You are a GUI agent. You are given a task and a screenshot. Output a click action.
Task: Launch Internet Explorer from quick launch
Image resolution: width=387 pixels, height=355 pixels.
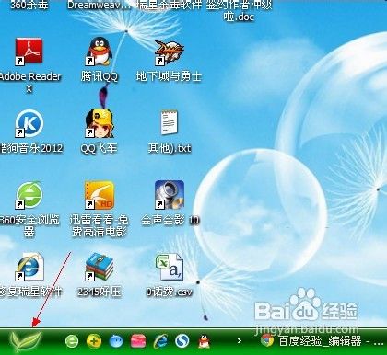tap(160, 341)
